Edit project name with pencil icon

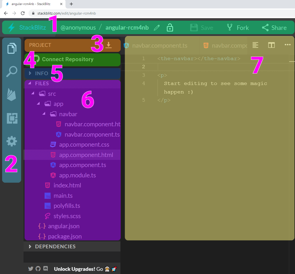pos(157,28)
